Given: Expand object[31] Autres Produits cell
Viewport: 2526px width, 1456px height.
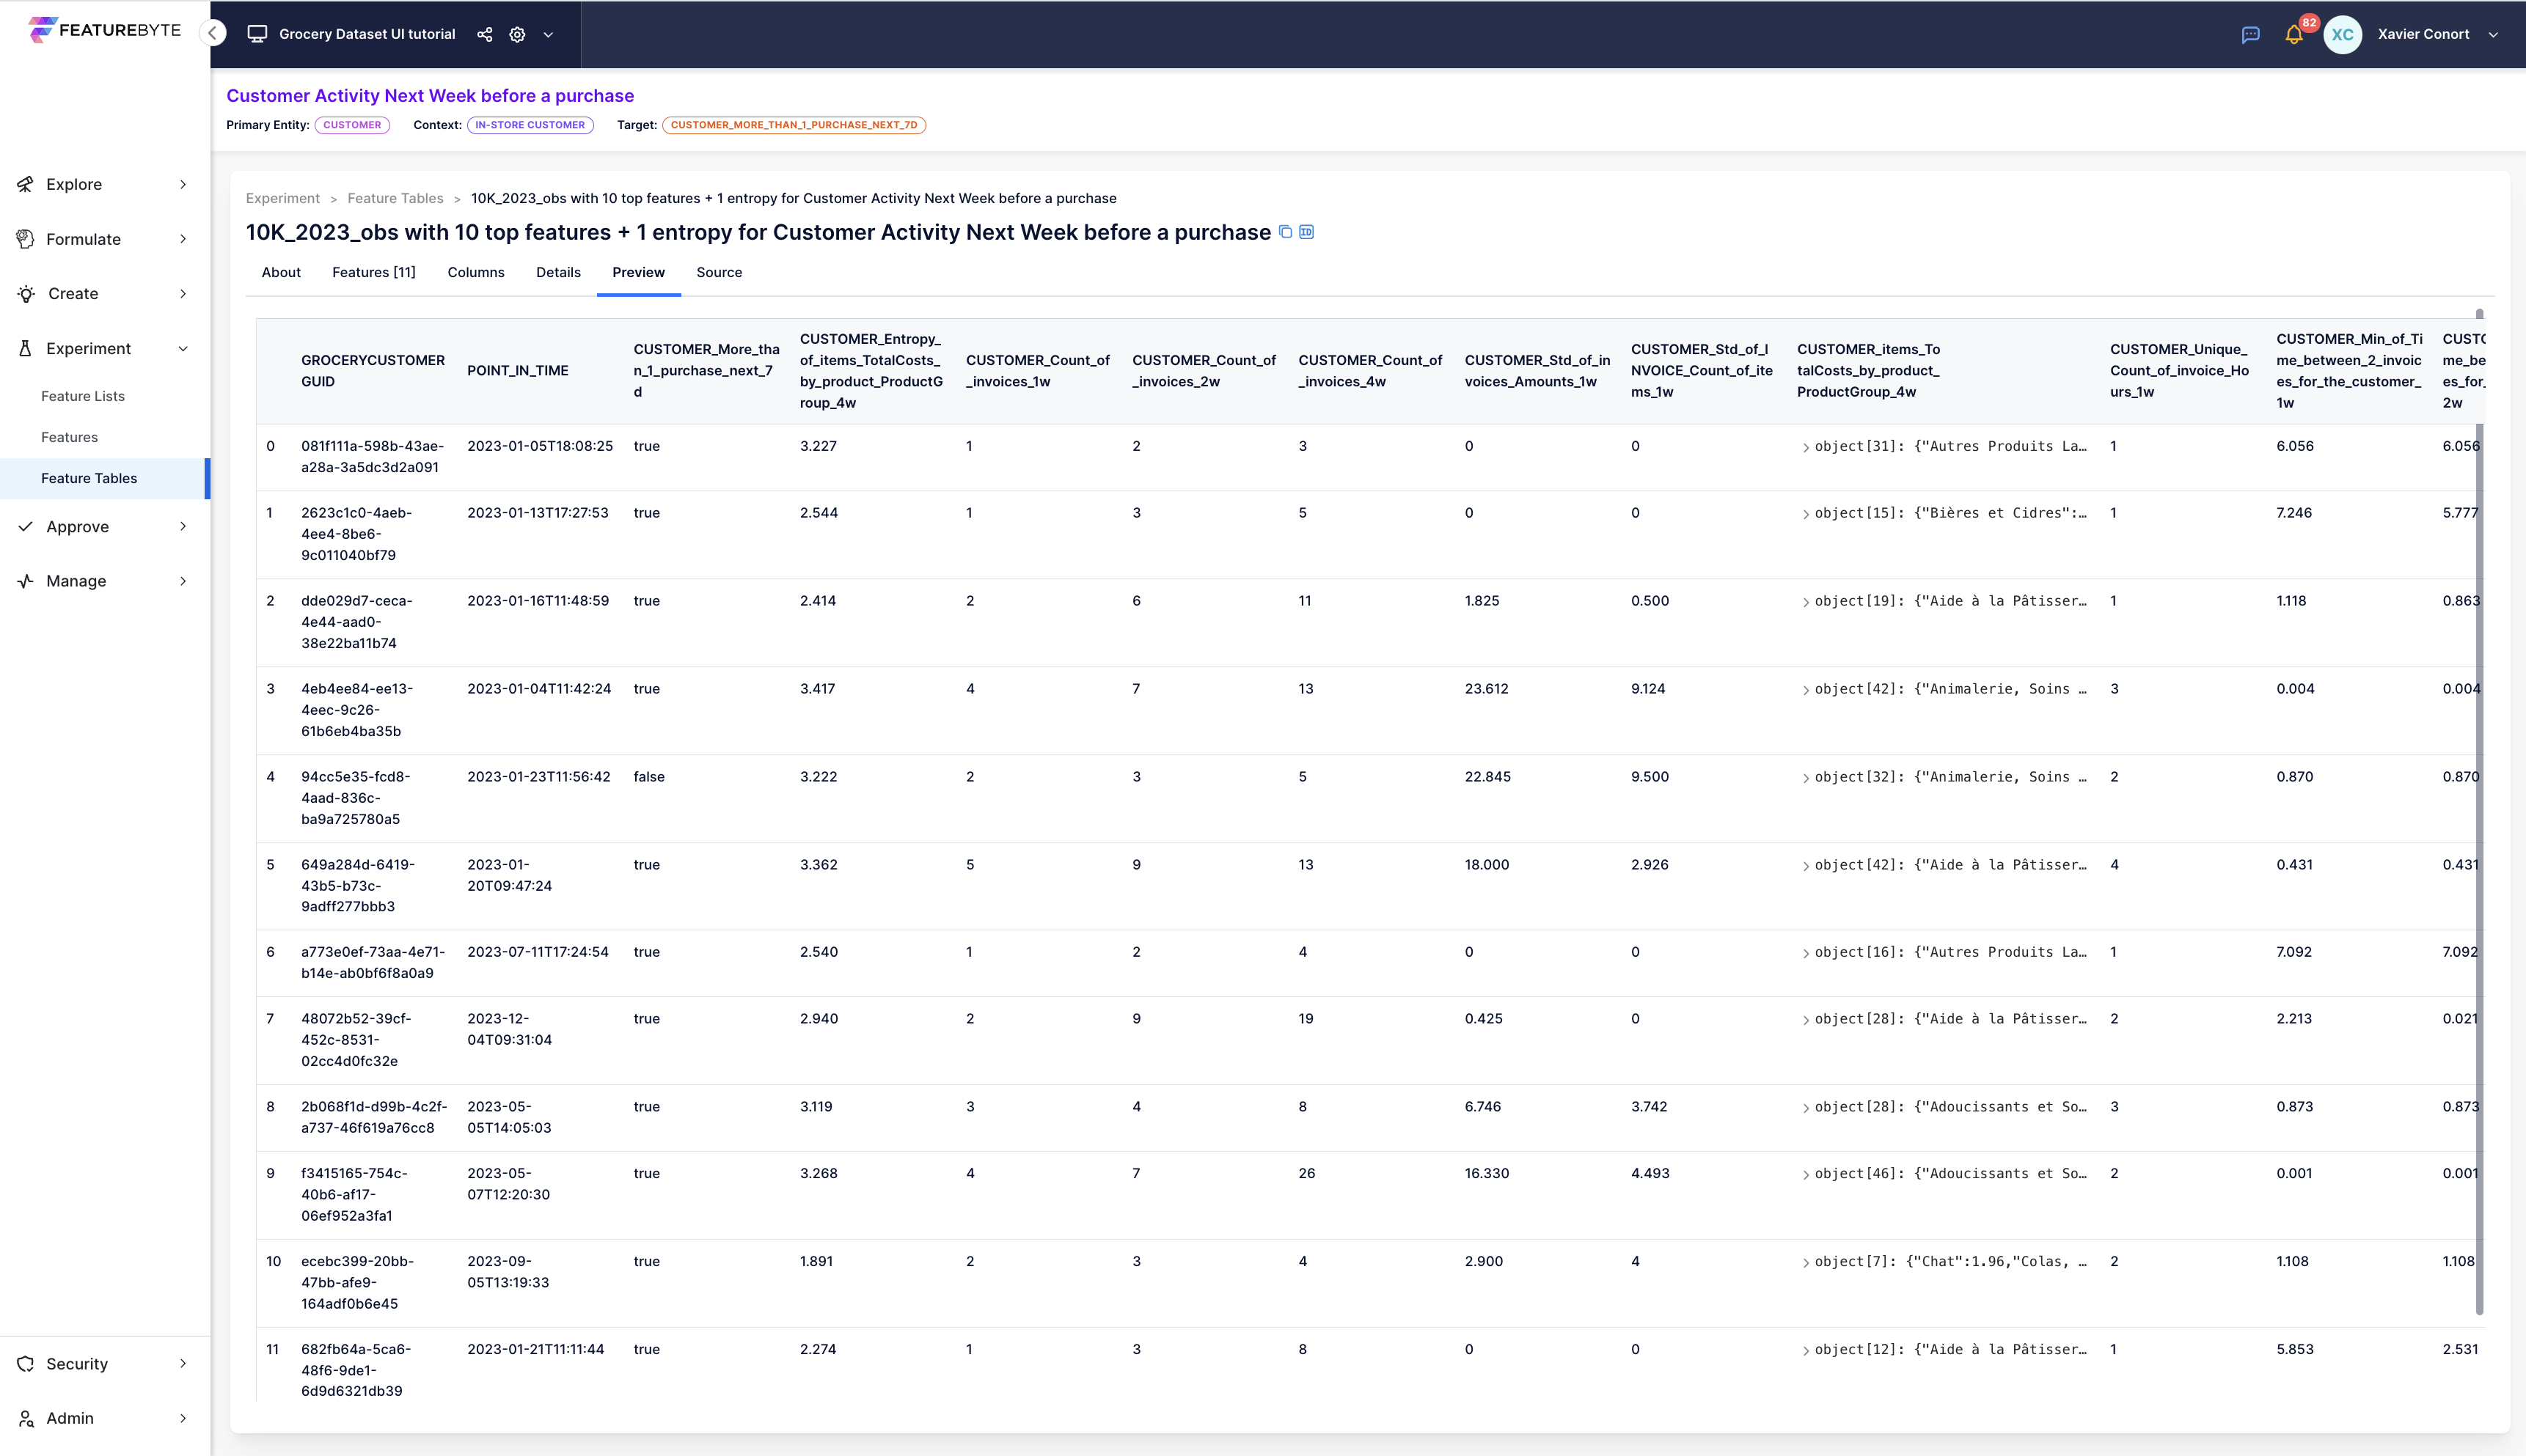Looking at the screenshot, I should coord(1806,447).
